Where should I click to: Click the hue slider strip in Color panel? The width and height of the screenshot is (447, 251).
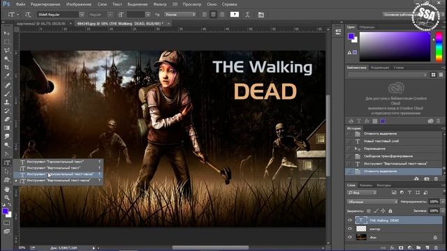pyautogui.click(x=439, y=47)
